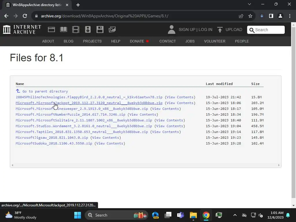Download Studios.Wordament_3.2.8161.0 zip
Image resolution: width=296 pixels, height=222 pixels.
click(x=84, y=126)
